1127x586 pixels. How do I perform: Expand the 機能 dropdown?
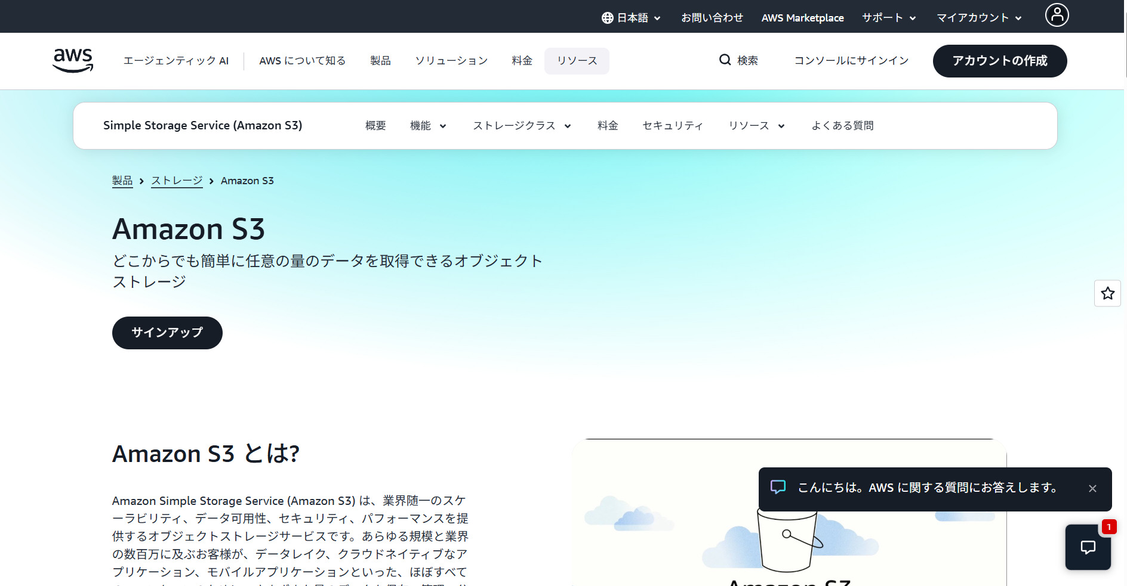(428, 126)
